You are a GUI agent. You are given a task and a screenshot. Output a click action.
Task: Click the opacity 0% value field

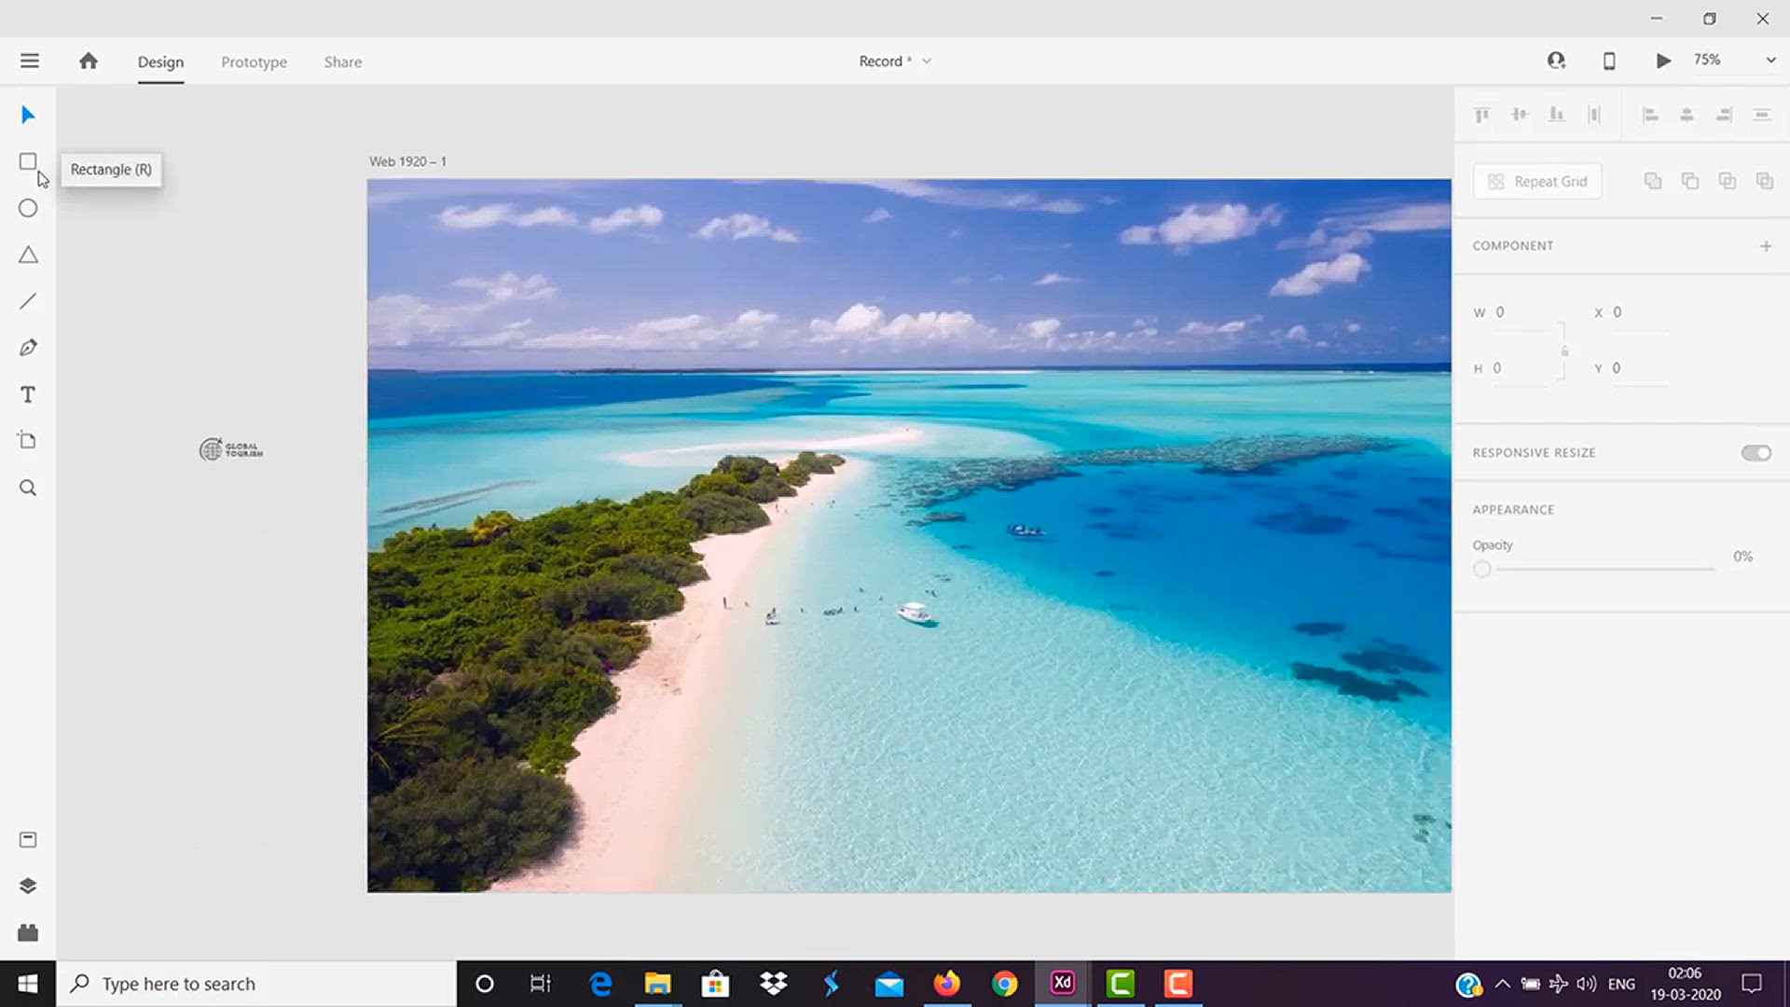coord(1743,557)
